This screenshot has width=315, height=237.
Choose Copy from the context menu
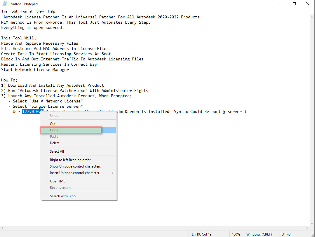tap(54, 130)
